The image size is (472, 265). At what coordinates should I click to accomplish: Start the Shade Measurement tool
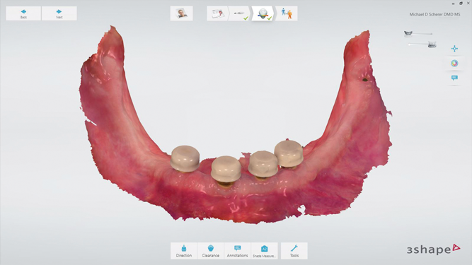pyautogui.click(x=264, y=251)
